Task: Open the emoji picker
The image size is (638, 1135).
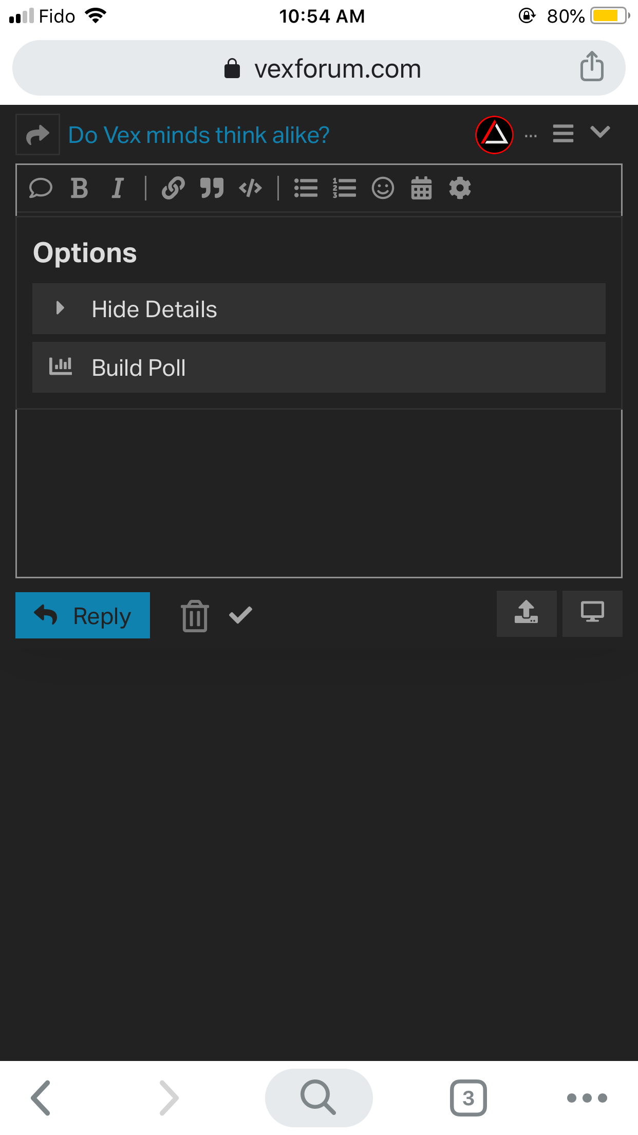Action: point(383,188)
